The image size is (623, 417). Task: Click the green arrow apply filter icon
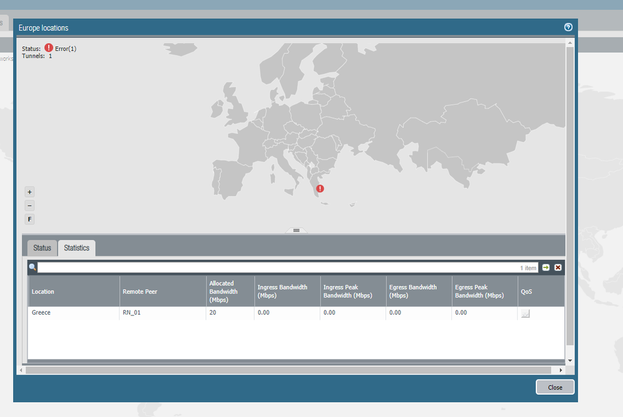coord(546,267)
